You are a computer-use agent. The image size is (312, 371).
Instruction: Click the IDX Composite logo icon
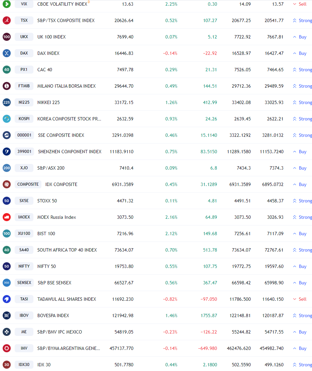[7, 184]
